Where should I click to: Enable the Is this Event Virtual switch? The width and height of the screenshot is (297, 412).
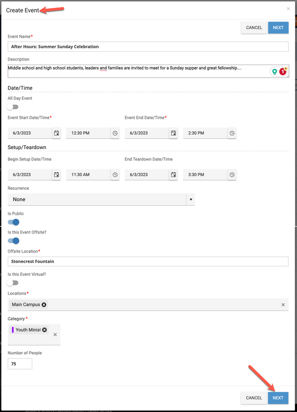coord(12,283)
